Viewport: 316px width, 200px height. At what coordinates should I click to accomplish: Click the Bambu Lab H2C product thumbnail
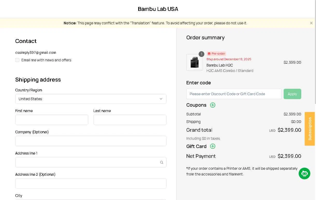click(x=195, y=62)
